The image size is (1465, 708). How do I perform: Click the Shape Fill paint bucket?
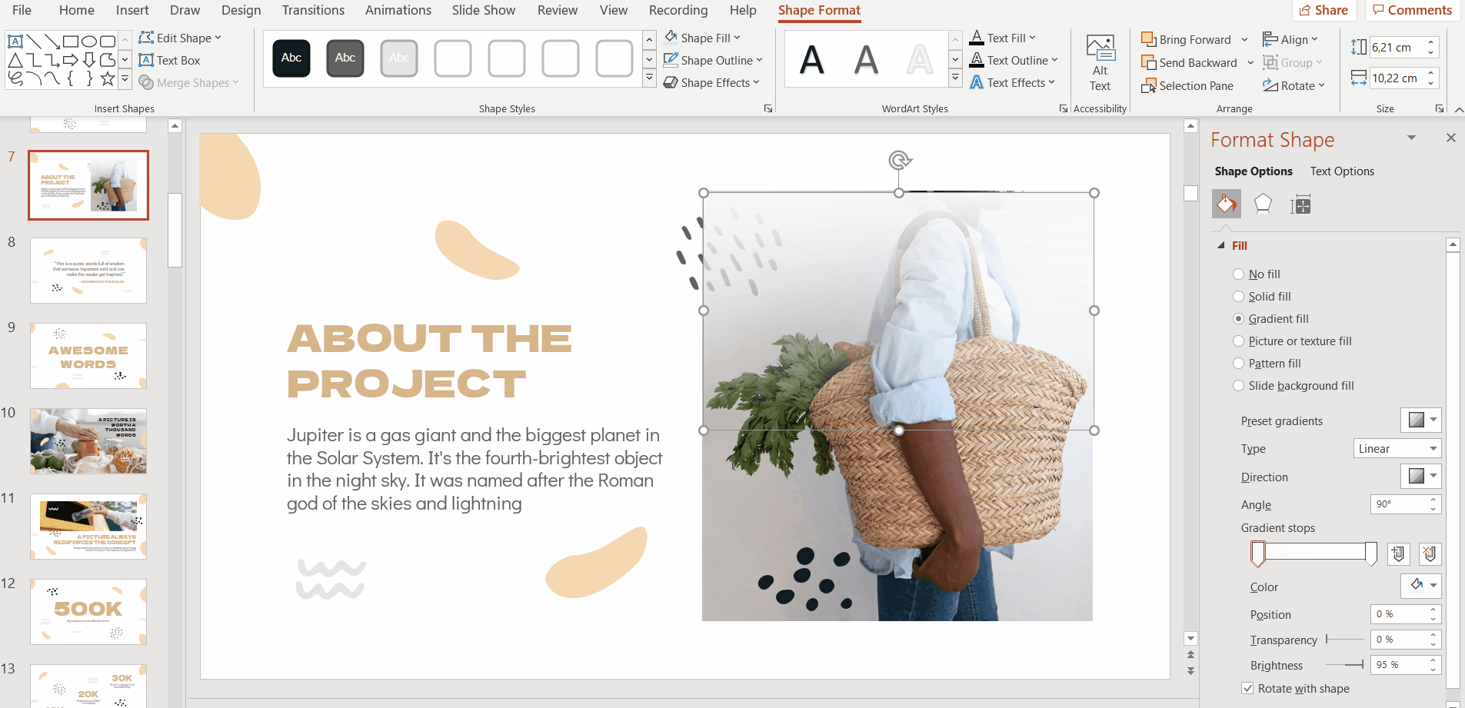click(x=671, y=38)
